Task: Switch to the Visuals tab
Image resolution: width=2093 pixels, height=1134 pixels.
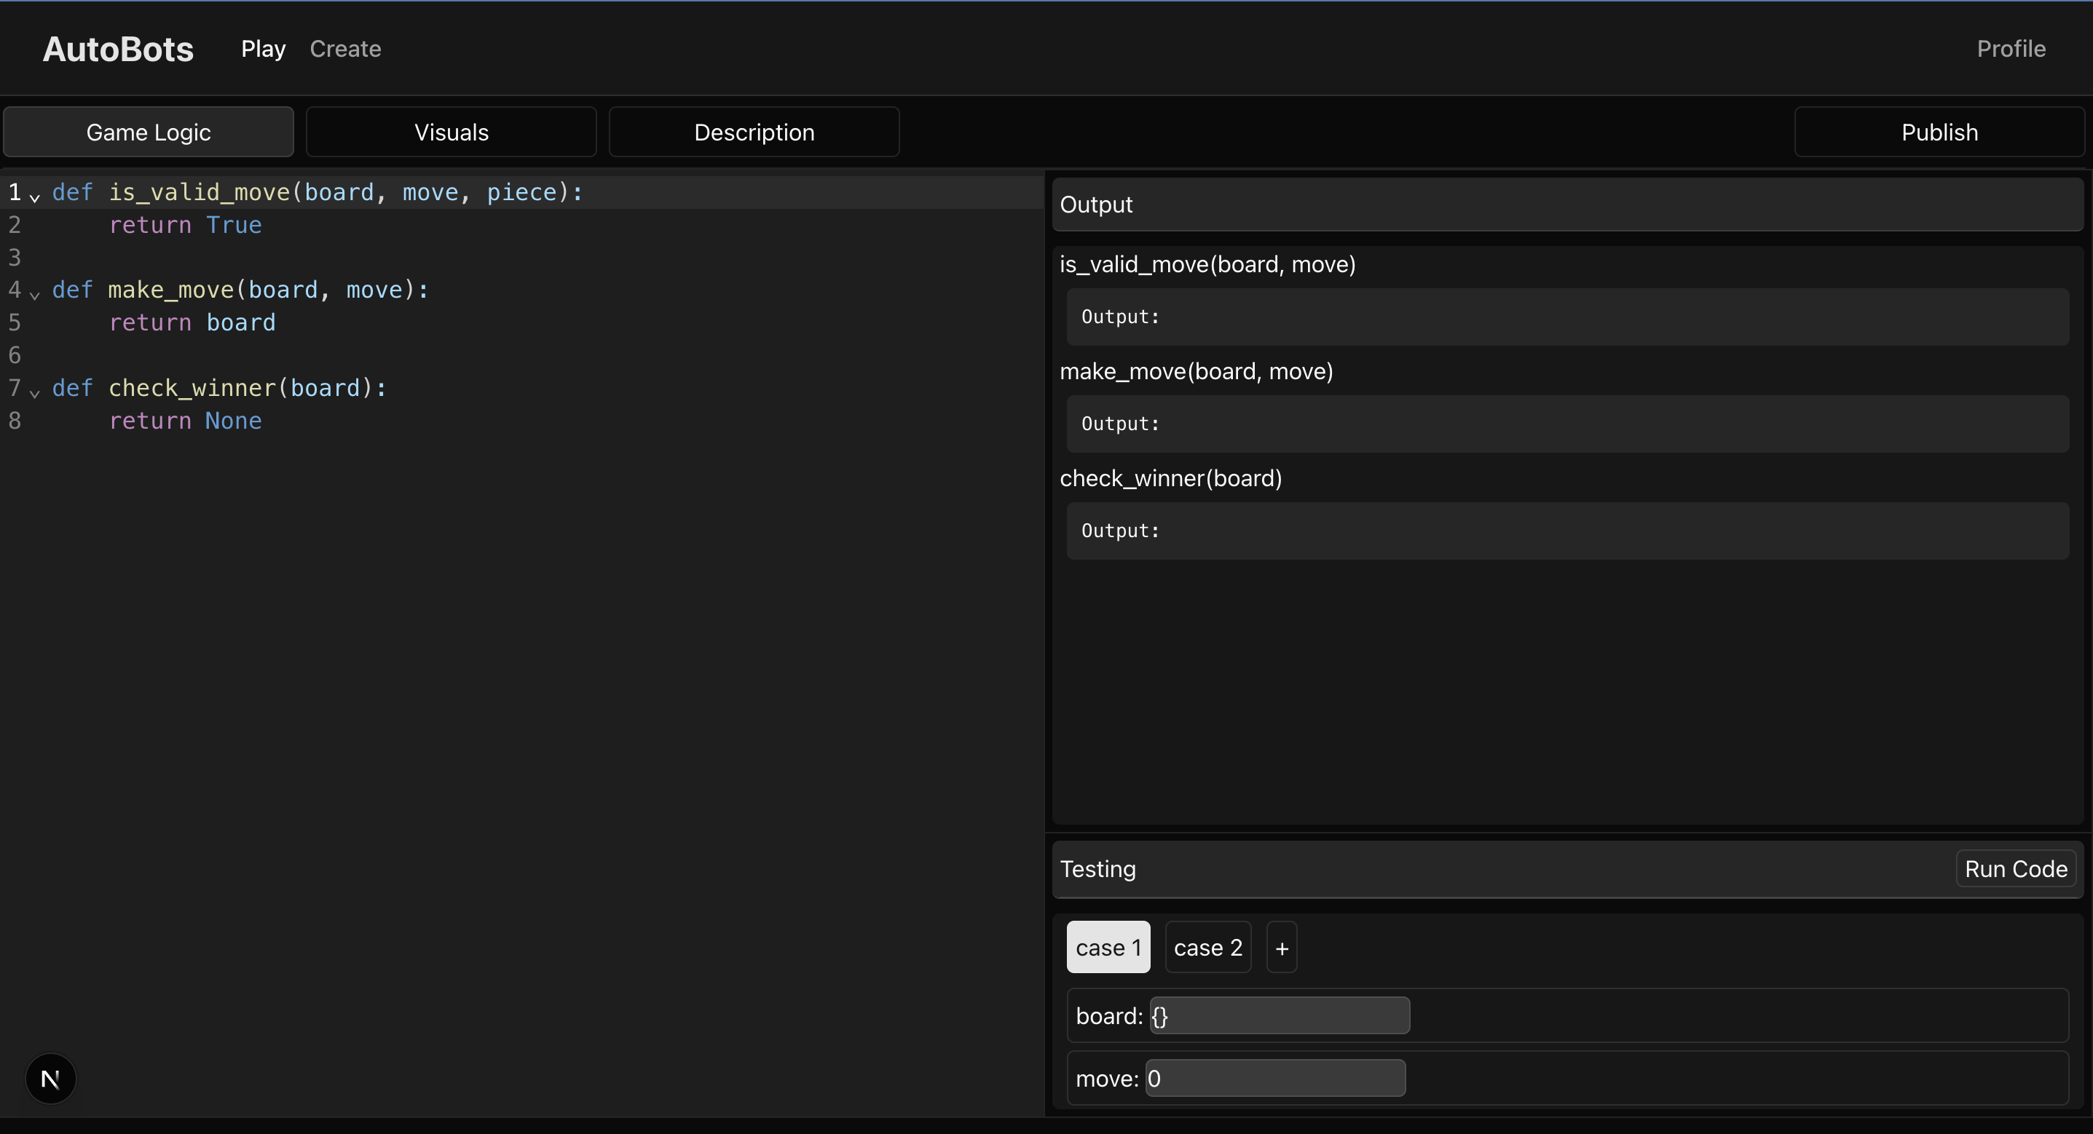Action: tap(451, 132)
